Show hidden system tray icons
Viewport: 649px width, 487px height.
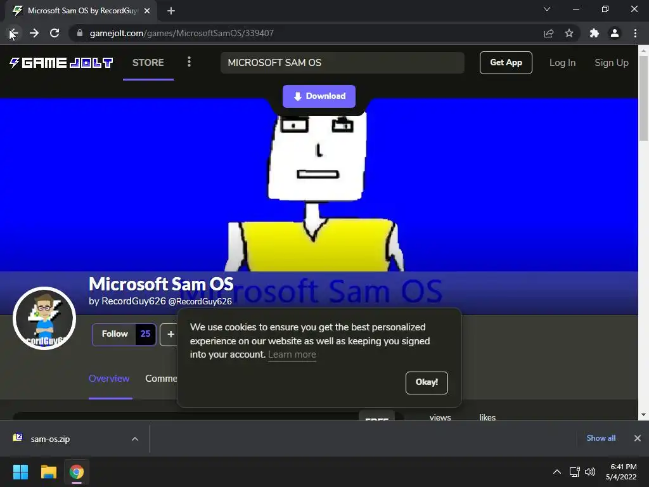[557, 472]
